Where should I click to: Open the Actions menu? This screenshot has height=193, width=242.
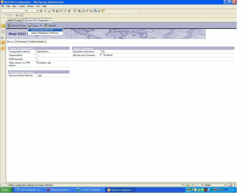[30, 6]
